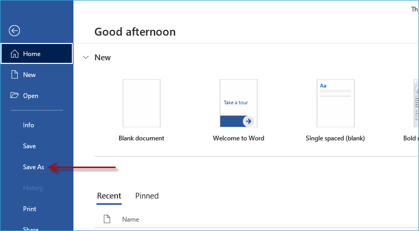The image size is (419, 231).
Task: Open the Print page
Action: pos(29,209)
